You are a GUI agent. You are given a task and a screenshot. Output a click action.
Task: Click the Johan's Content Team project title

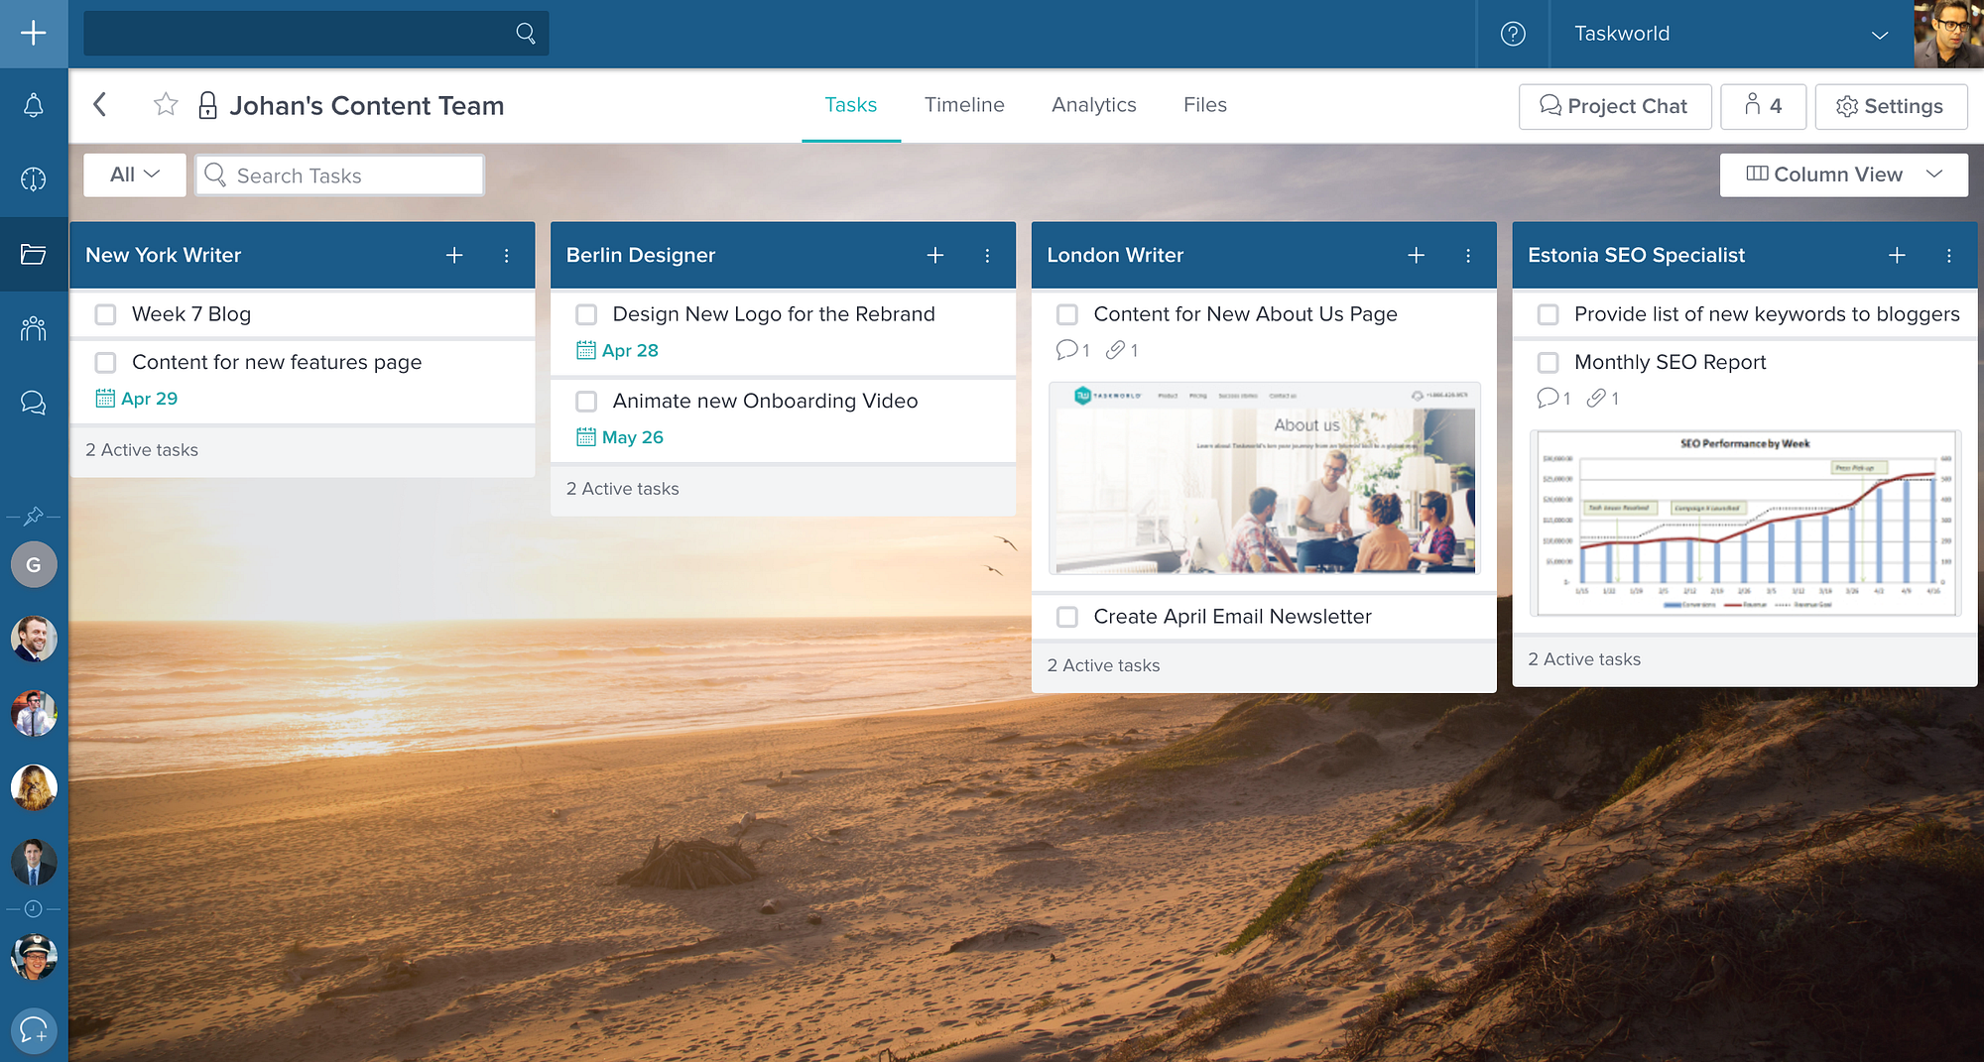(x=367, y=105)
